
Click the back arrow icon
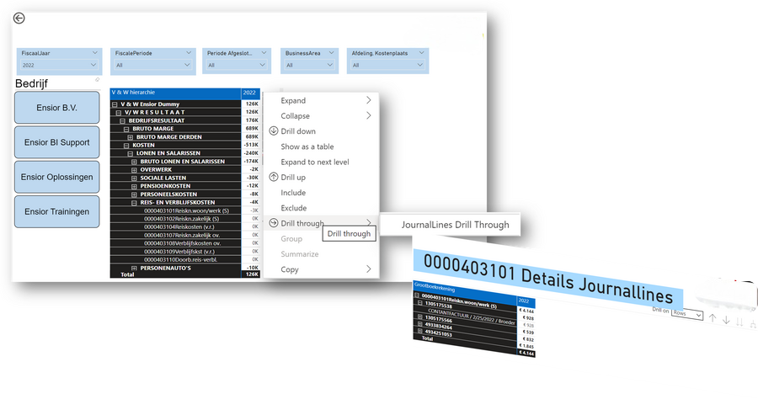[19, 18]
